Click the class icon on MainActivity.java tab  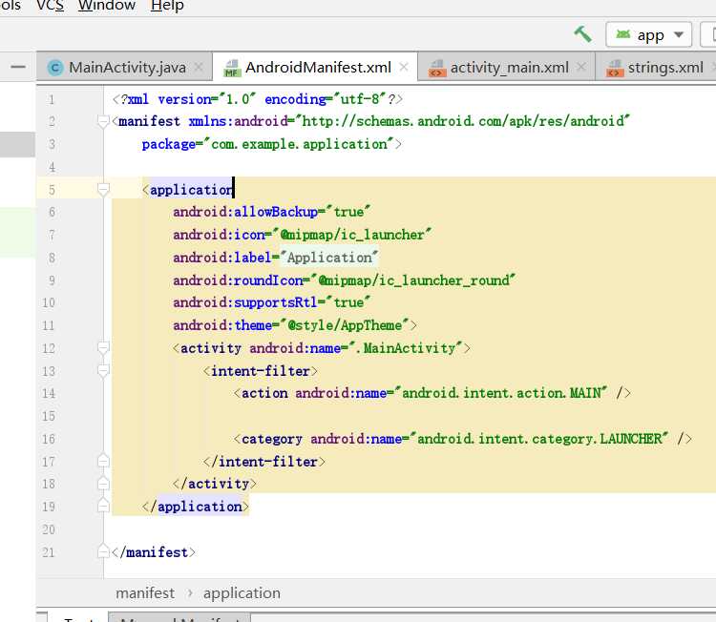[55, 68]
